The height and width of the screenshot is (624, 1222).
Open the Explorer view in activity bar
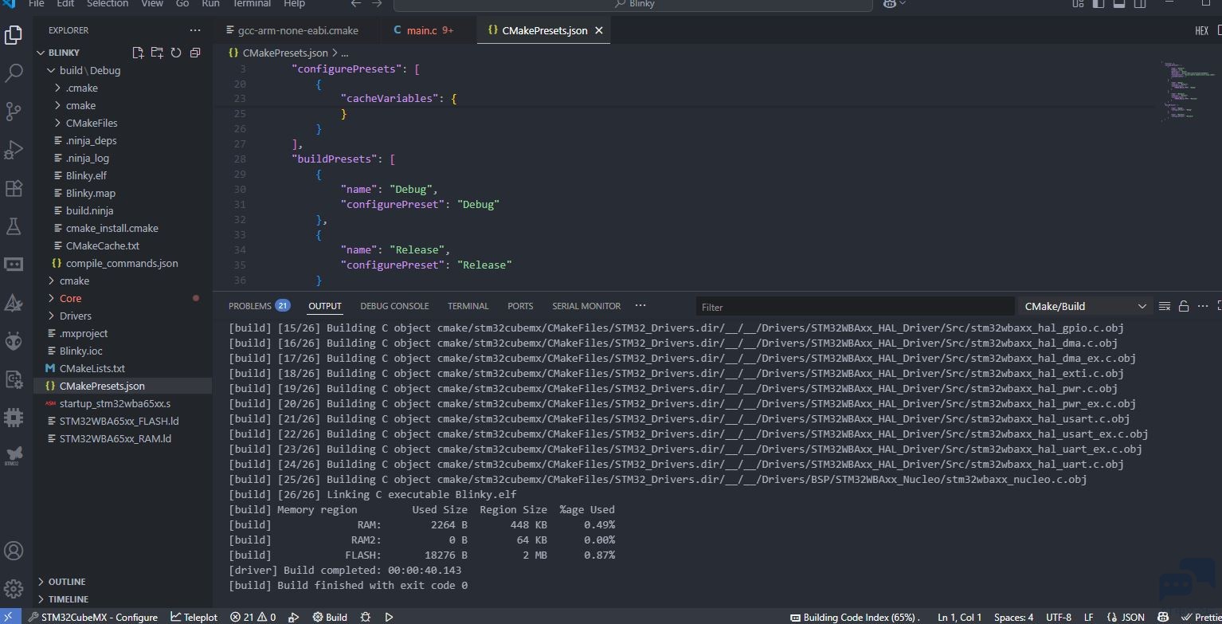click(14, 34)
